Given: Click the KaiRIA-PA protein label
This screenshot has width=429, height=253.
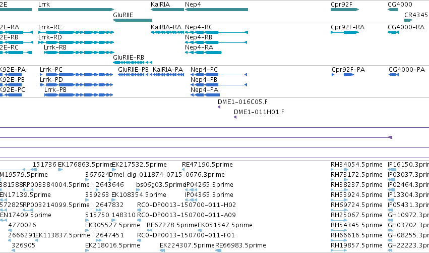Looking at the screenshot, I should point(168,70).
